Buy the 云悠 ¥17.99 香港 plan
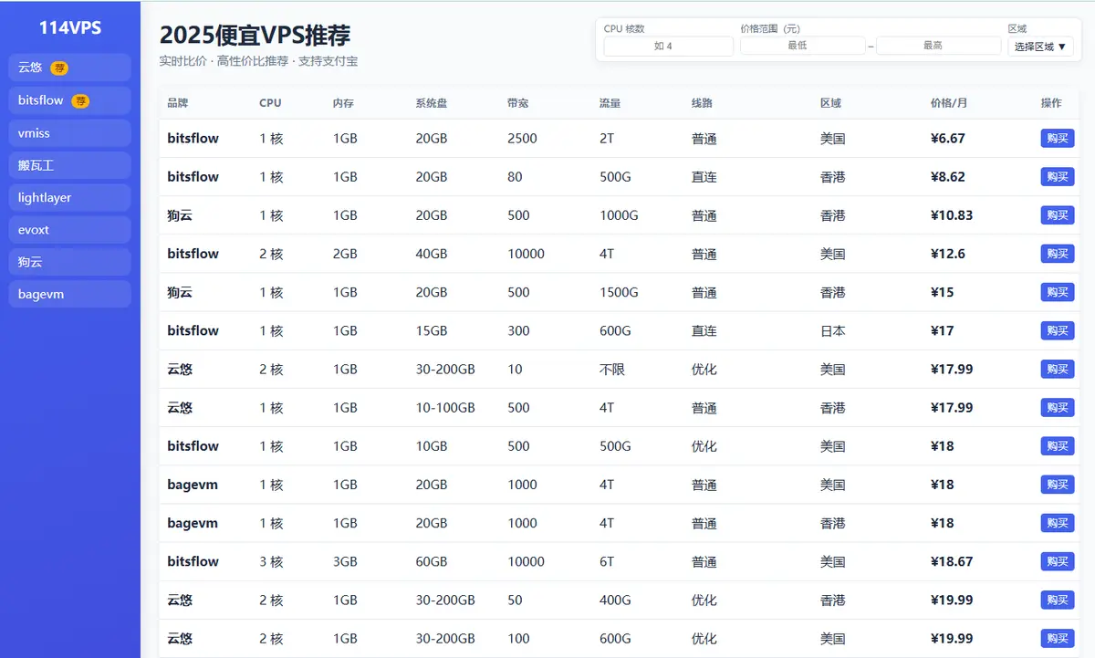1095x658 pixels. tap(1058, 408)
